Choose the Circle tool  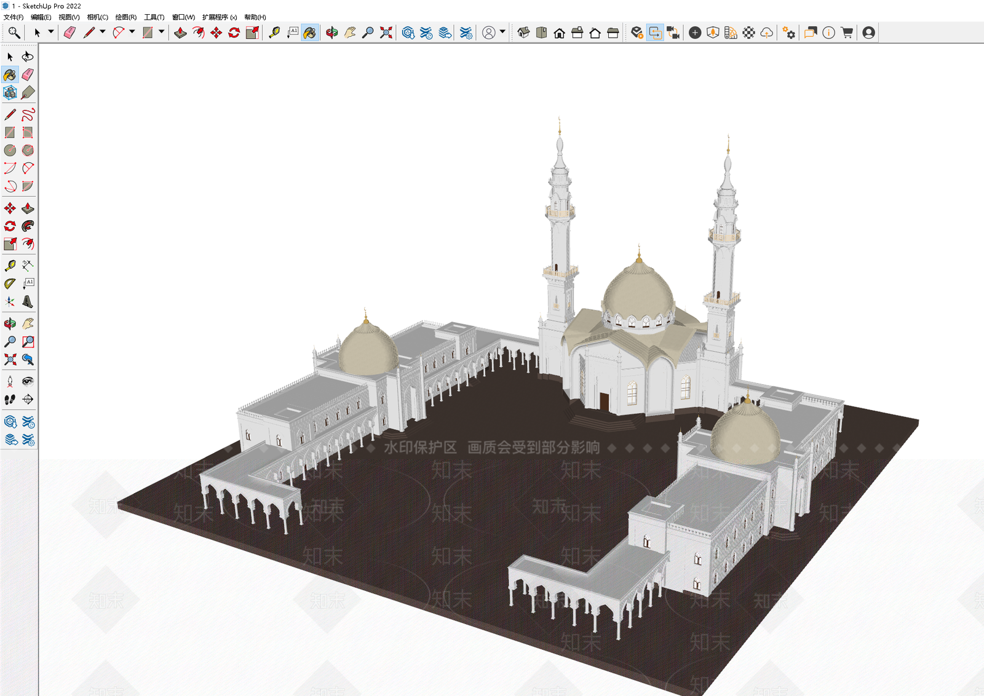(10, 150)
